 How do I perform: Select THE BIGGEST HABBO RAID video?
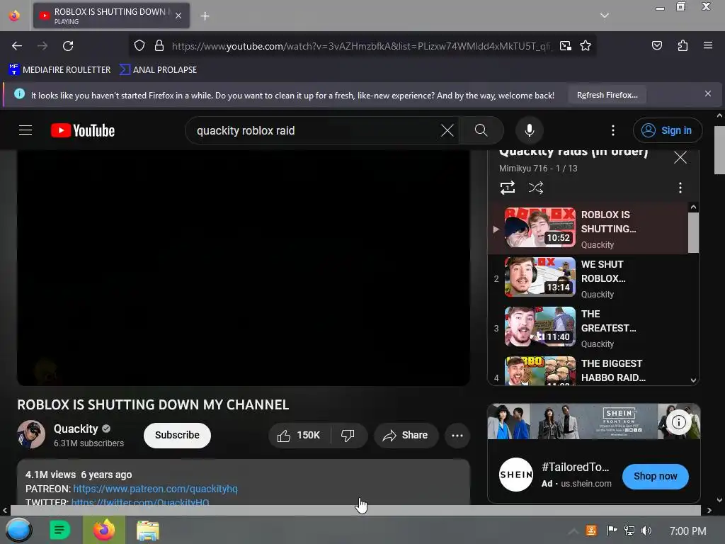point(588,369)
